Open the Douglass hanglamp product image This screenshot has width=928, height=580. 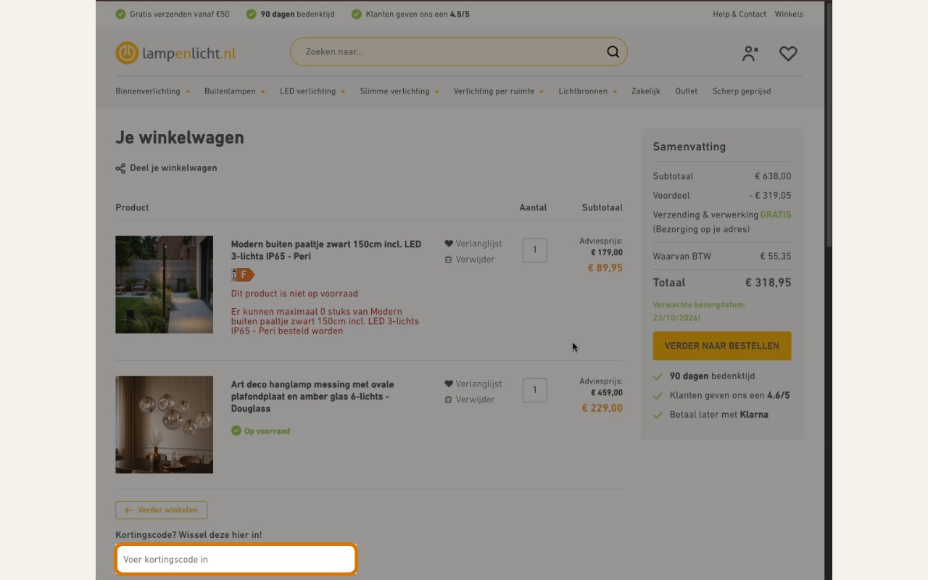tap(164, 425)
